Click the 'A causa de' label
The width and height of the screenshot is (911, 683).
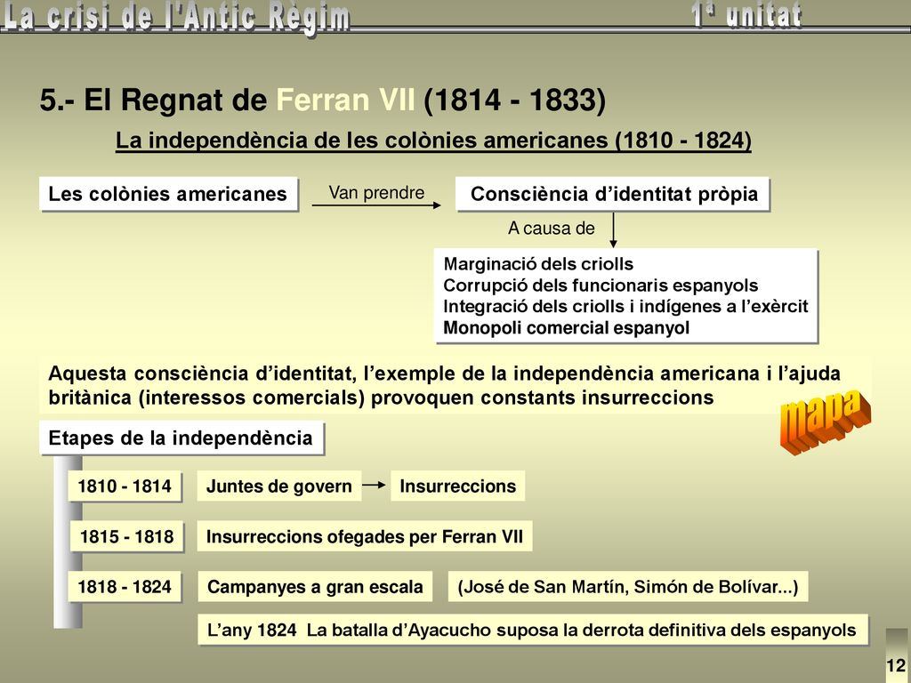[551, 229]
